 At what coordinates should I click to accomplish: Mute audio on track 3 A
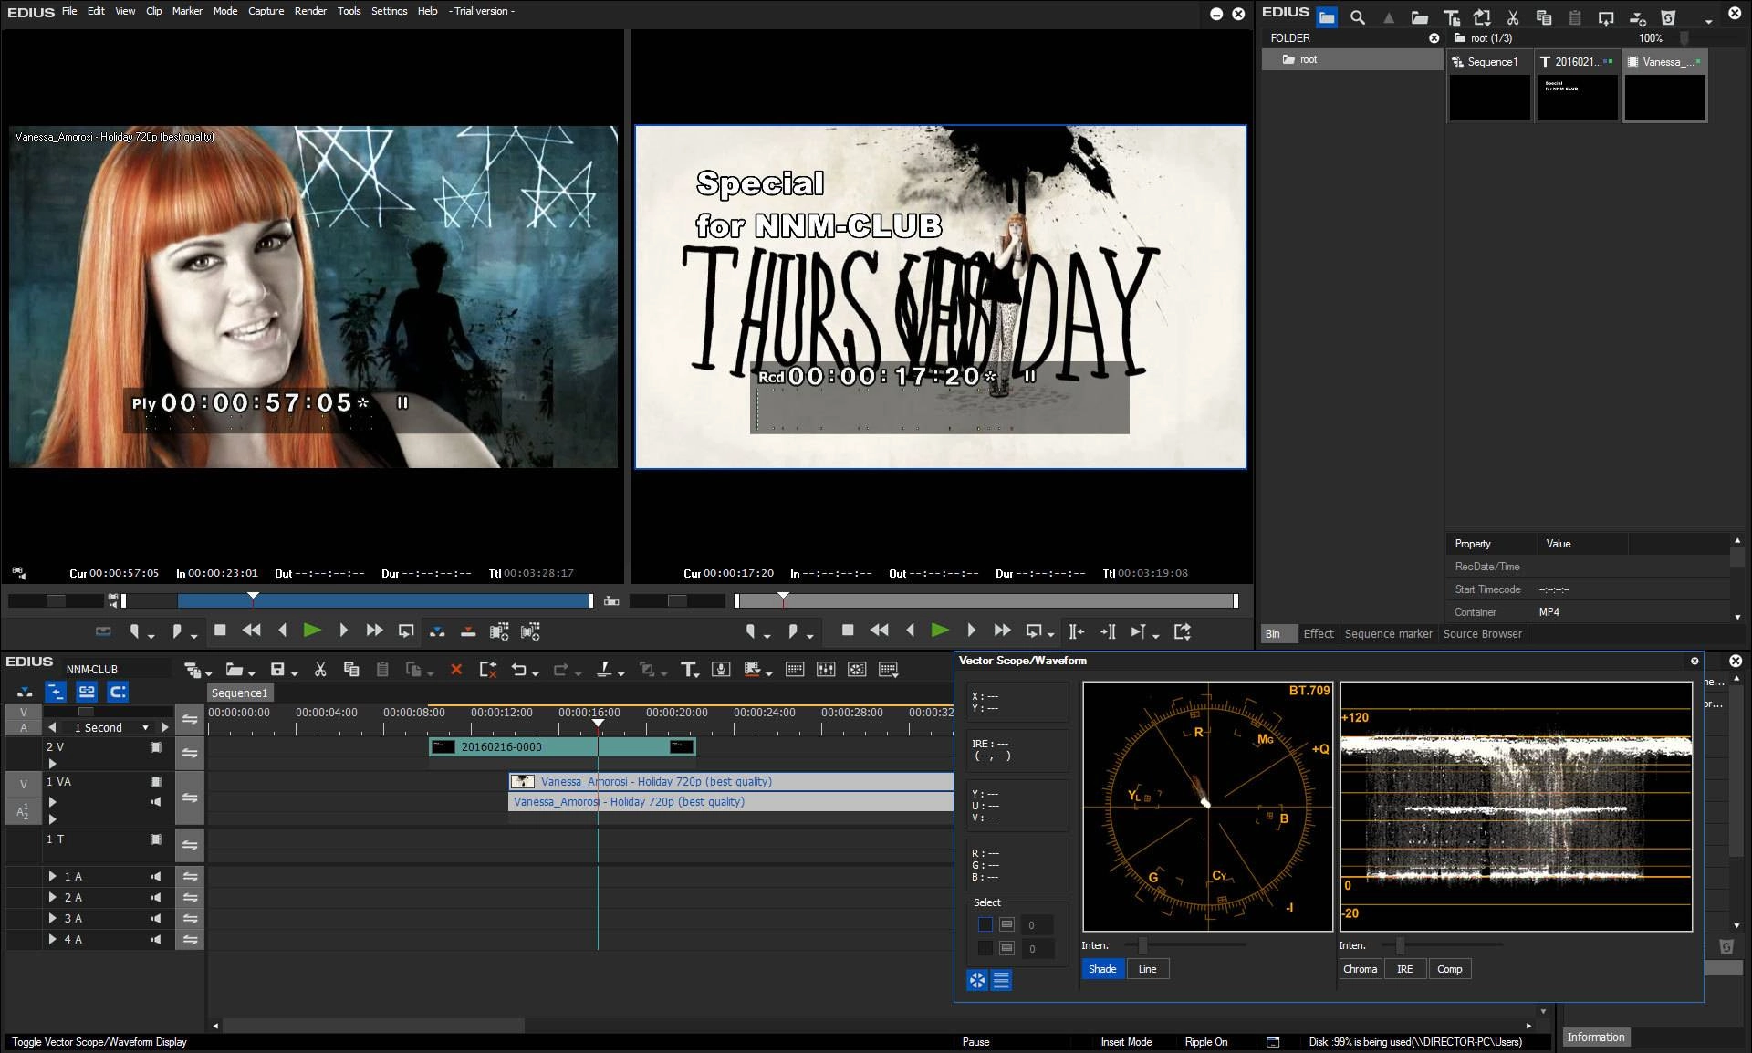click(x=156, y=918)
